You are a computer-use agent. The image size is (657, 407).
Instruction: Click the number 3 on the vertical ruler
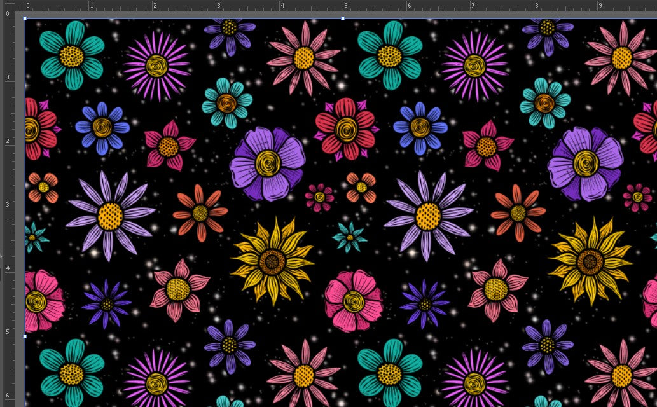click(8, 205)
